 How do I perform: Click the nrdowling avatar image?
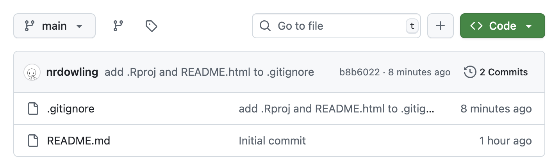(32, 72)
